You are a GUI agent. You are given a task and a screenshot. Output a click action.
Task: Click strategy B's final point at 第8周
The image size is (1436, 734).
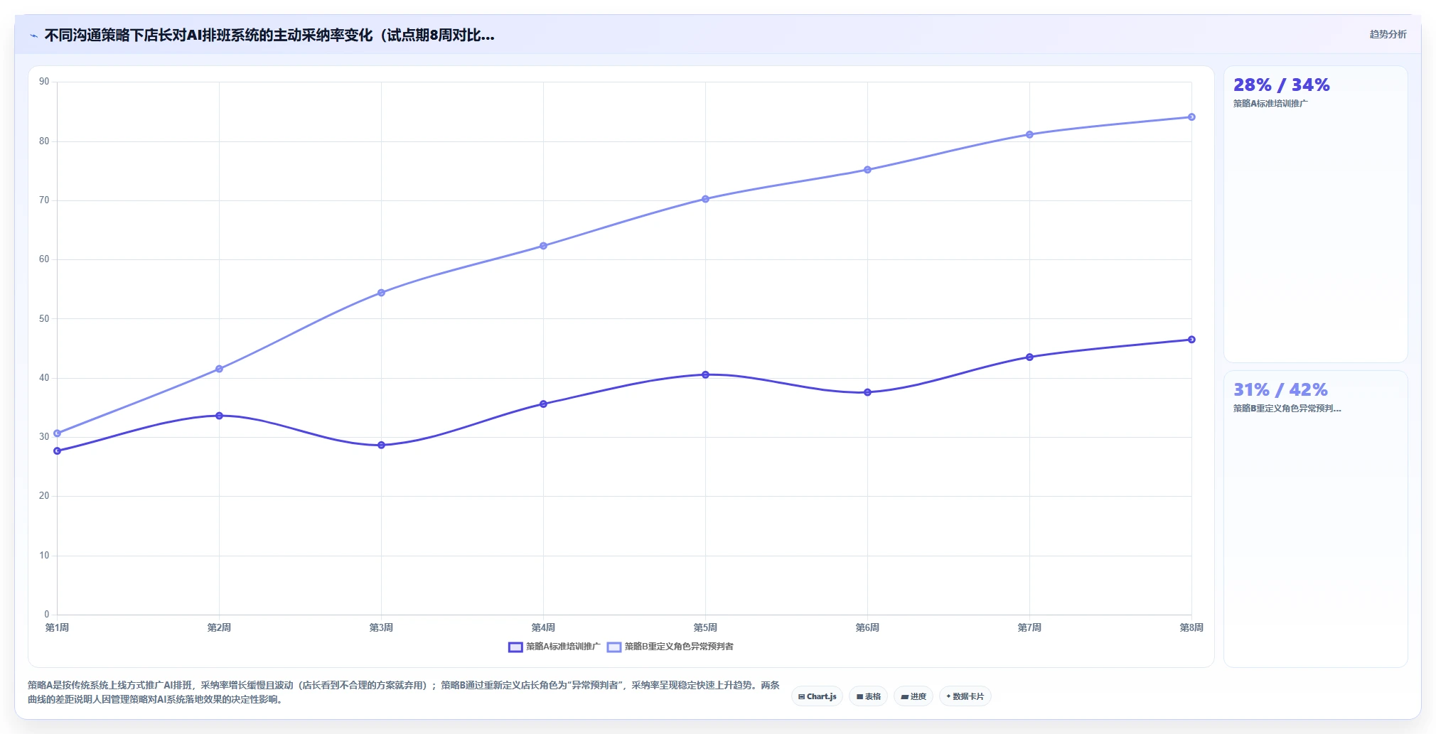pos(1191,117)
